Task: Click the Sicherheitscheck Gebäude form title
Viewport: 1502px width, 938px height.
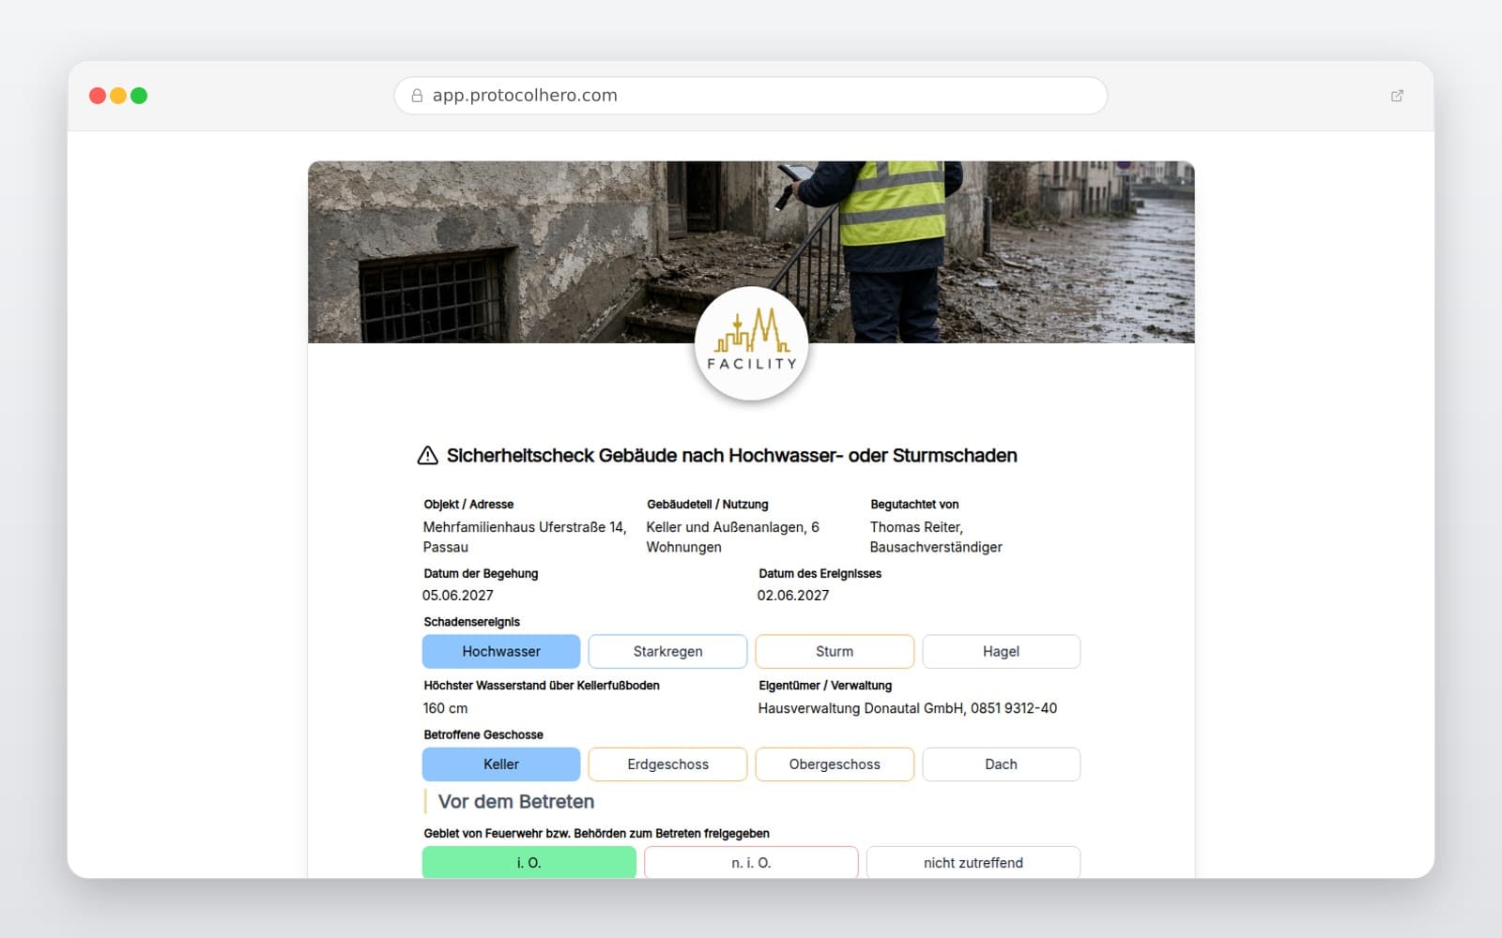Action: click(x=732, y=456)
